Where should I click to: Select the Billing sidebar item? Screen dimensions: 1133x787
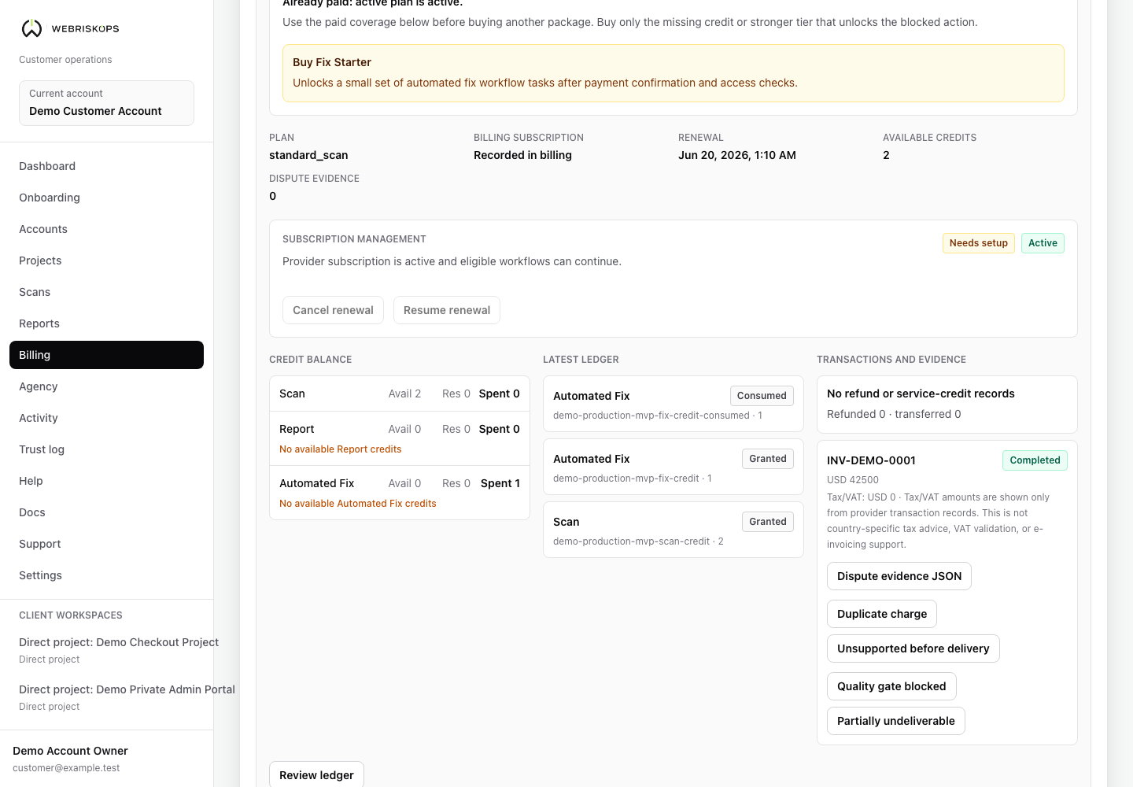(x=106, y=355)
